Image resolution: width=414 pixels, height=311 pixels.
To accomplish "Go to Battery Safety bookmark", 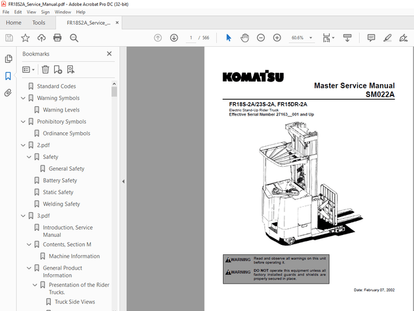I will point(60,180).
